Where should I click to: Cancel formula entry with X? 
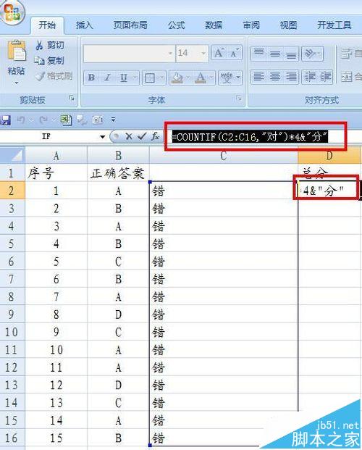[129, 136]
